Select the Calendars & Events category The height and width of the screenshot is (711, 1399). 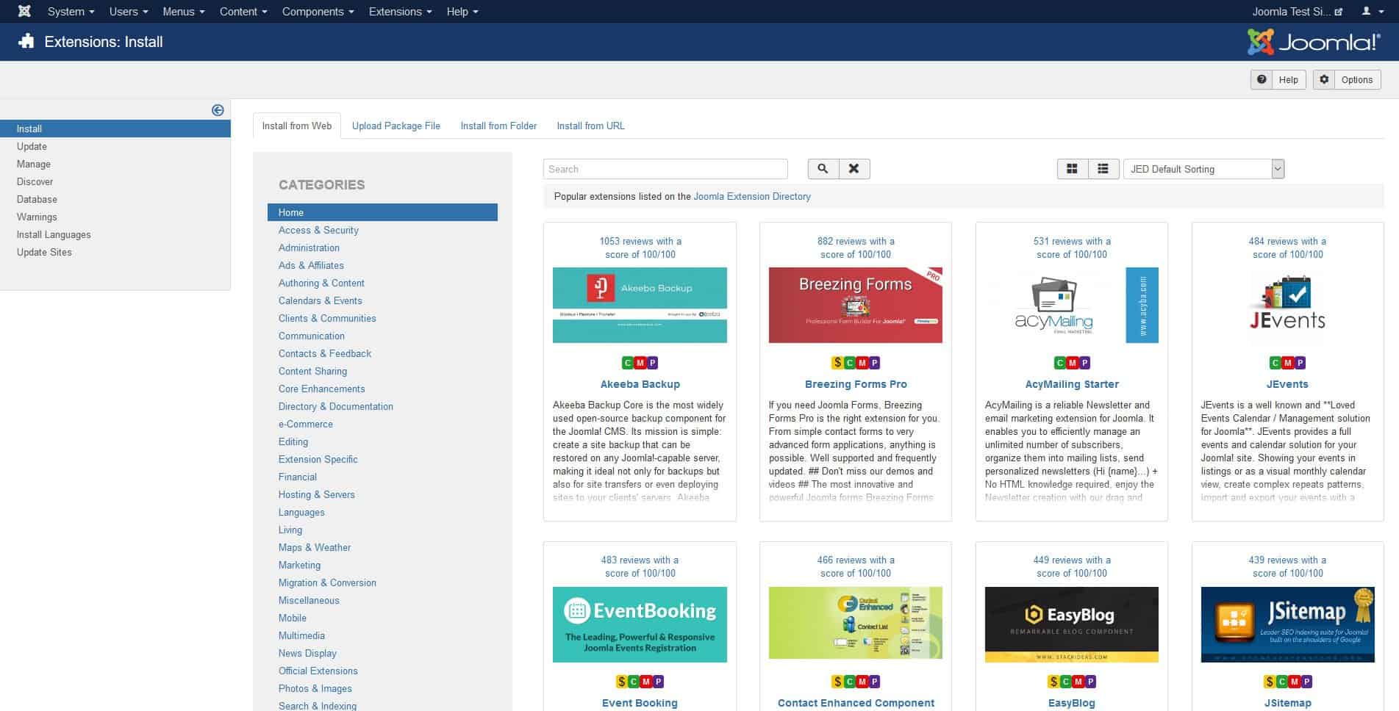320,300
